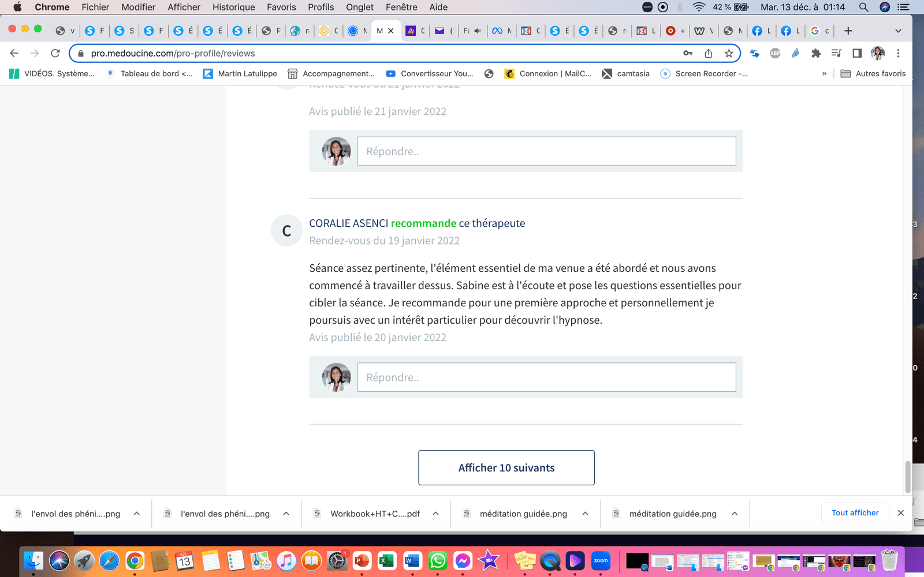Click the page vertical scrollbar

[907, 476]
